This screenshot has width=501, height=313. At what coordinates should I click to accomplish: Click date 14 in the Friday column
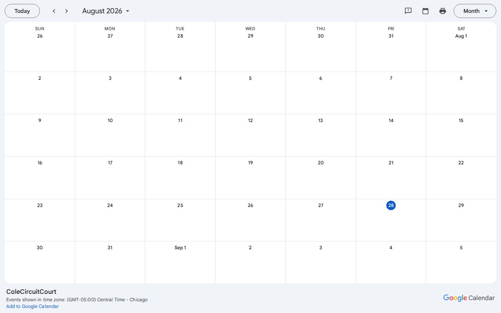click(x=391, y=121)
